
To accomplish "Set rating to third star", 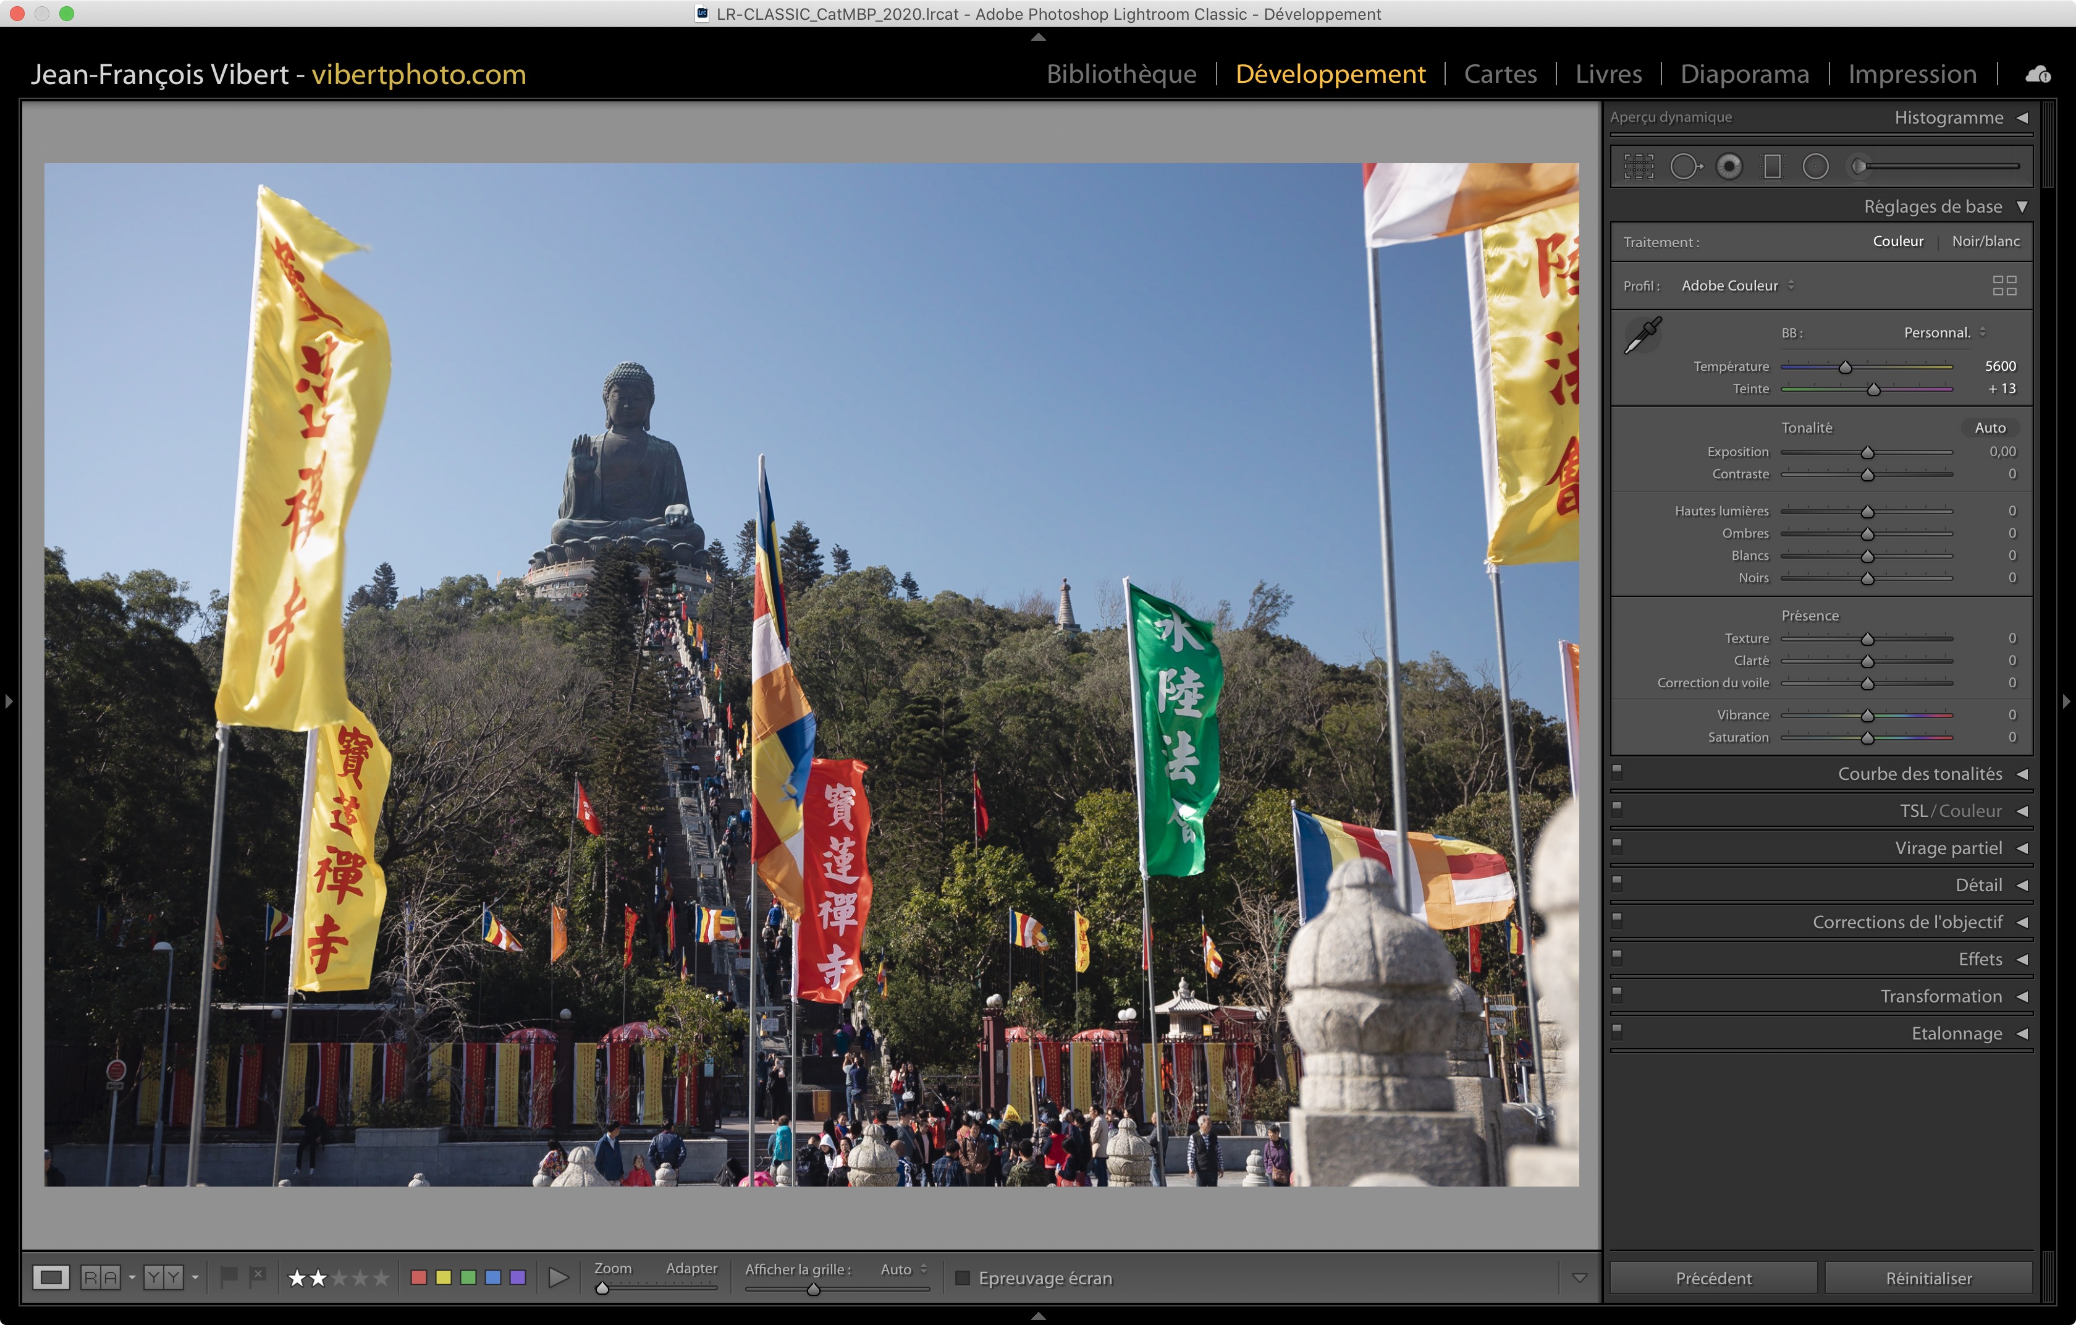I will pyautogui.click(x=340, y=1277).
